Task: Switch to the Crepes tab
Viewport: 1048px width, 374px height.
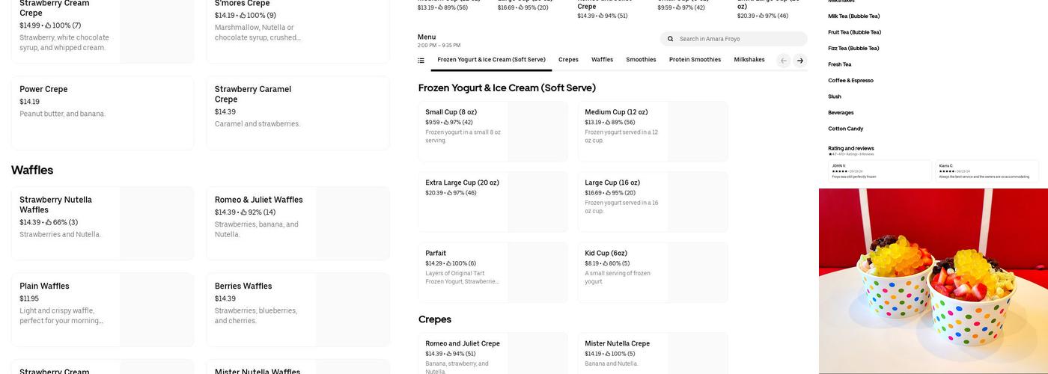Action: click(x=568, y=60)
